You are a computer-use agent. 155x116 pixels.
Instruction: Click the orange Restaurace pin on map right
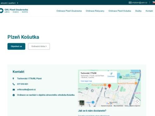click(136, 83)
